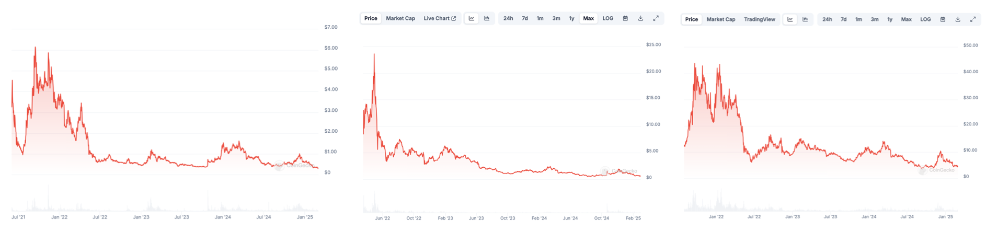
Task: Download chart data from the Live Chart toolbar
Action: coord(640,18)
